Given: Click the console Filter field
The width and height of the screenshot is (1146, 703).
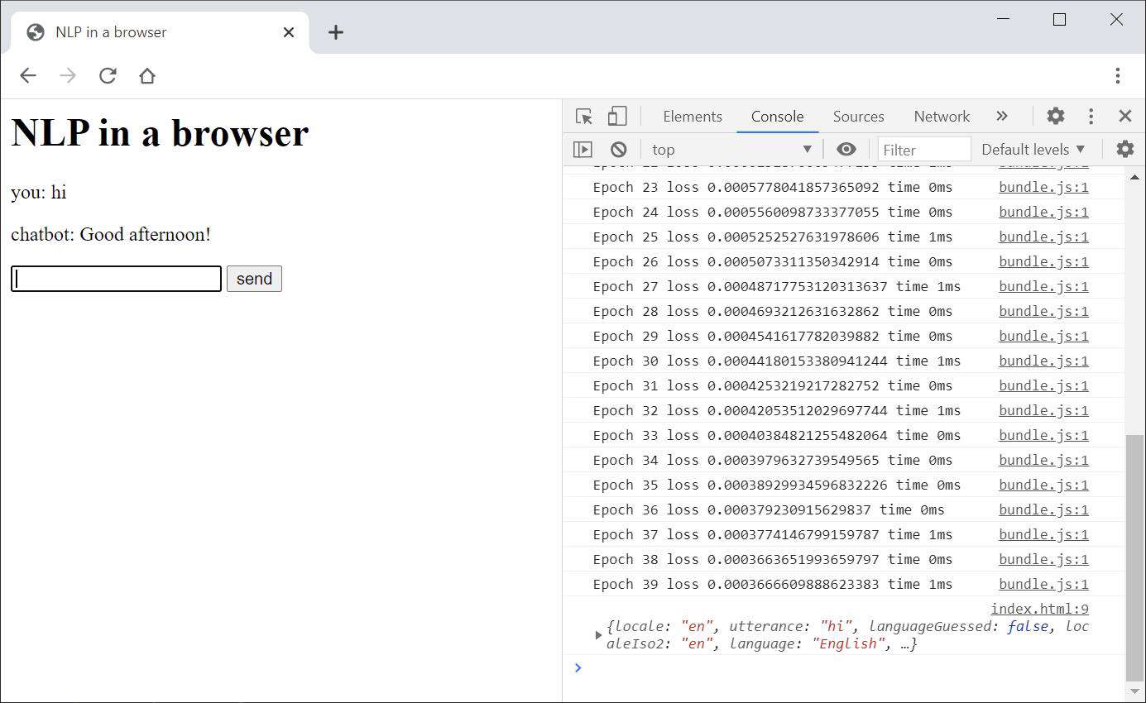Looking at the screenshot, I should (924, 150).
